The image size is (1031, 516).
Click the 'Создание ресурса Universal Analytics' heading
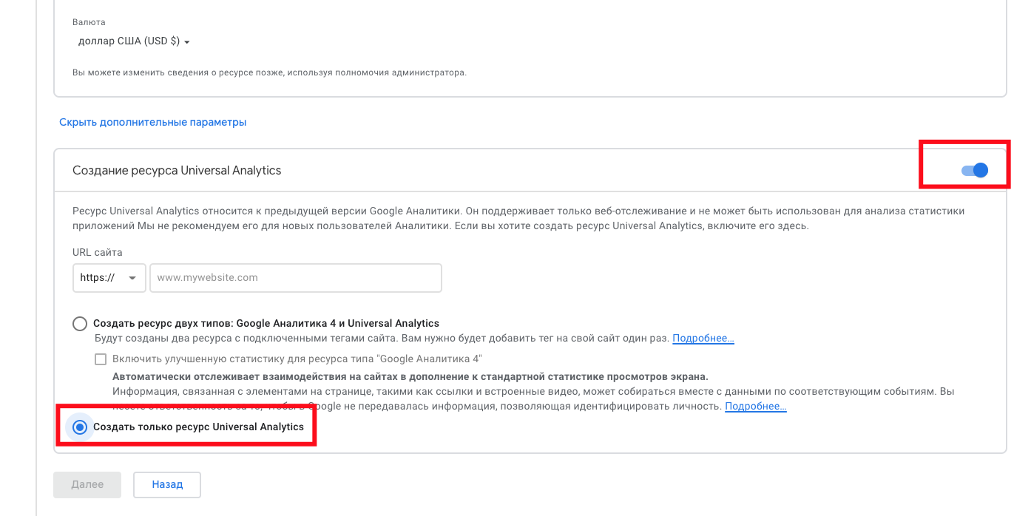point(177,171)
